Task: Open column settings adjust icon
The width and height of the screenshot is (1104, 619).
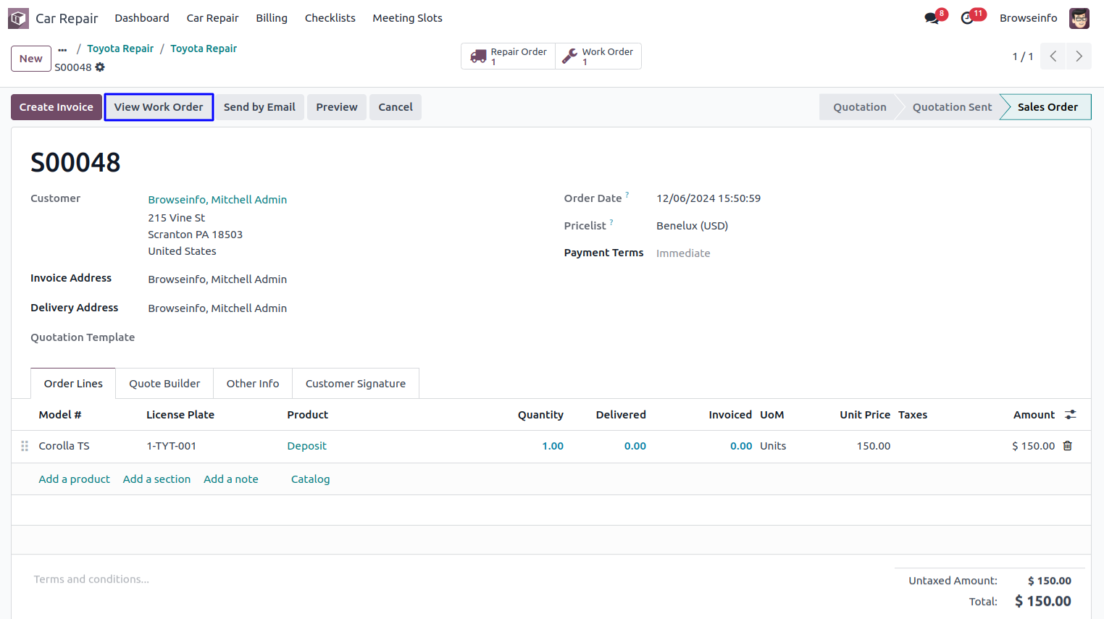Action: tap(1070, 415)
